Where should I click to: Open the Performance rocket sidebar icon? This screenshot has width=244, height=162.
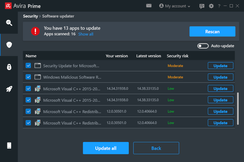click(x=9, y=89)
